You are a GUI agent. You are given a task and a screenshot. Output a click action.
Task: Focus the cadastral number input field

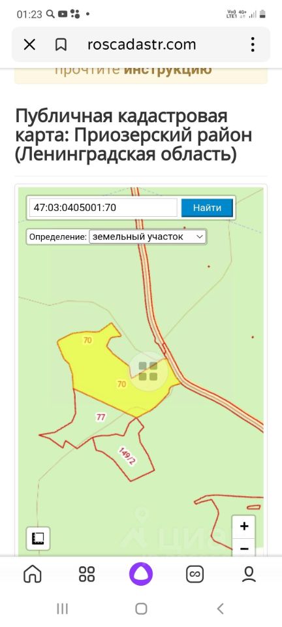pos(103,208)
